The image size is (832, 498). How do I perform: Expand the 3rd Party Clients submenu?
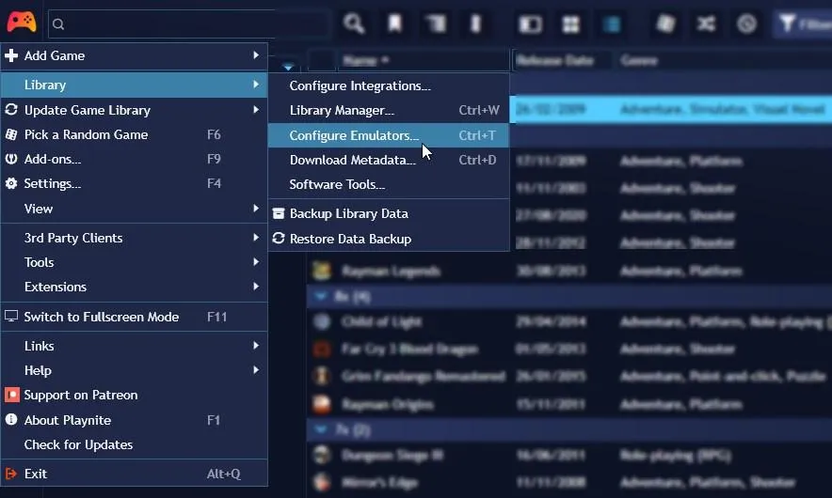(134, 238)
